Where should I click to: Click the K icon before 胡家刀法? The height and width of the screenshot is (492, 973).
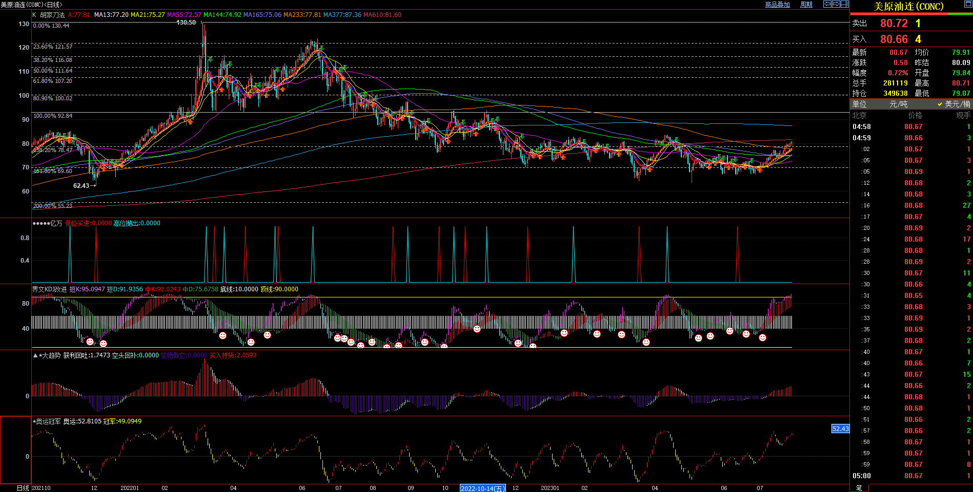(34, 15)
